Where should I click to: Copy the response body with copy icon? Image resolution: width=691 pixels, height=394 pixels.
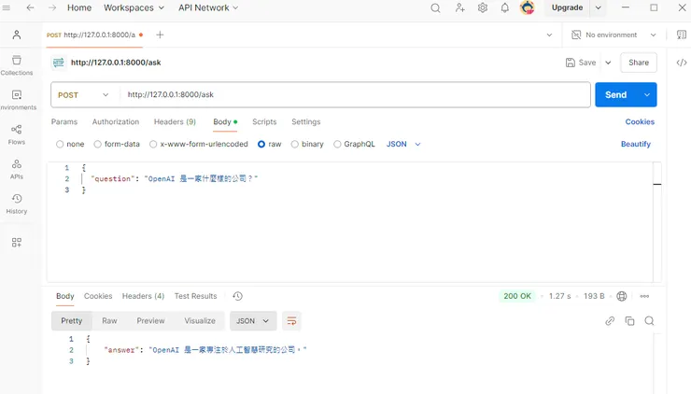click(x=629, y=321)
